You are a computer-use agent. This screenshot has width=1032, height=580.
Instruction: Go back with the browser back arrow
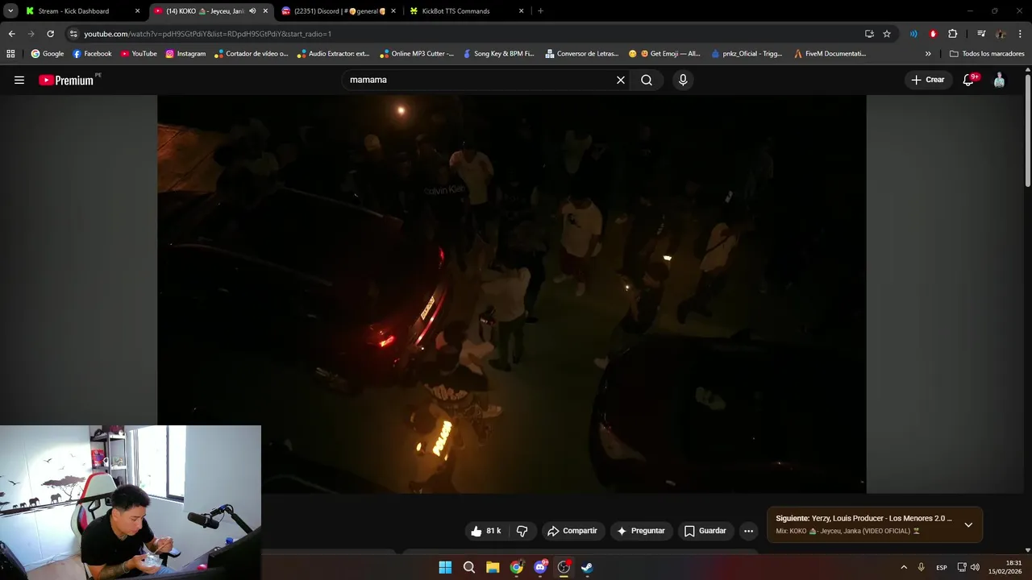[11, 34]
